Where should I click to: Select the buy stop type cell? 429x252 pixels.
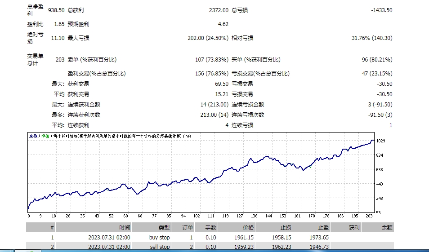tap(160, 238)
